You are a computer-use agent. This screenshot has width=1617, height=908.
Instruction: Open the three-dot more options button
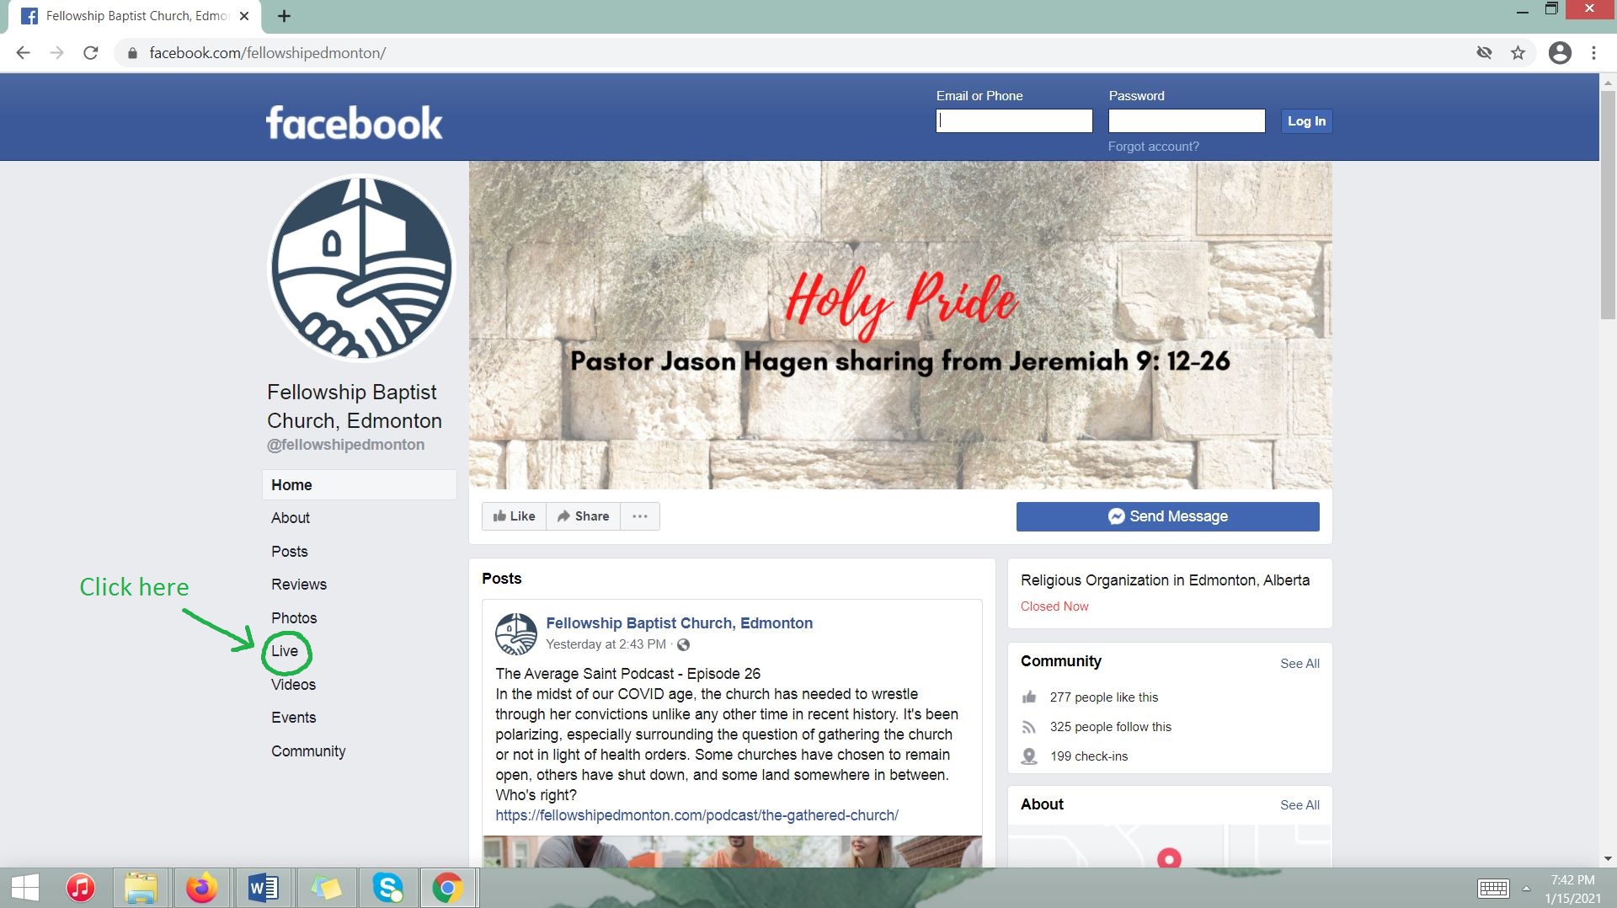tap(640, 516)
